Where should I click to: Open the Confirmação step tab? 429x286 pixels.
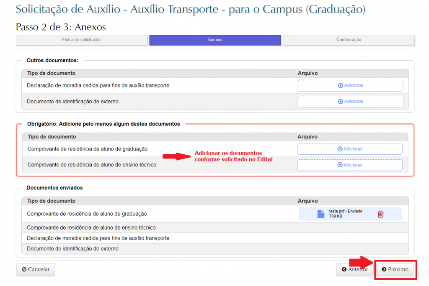pos(349,40)
